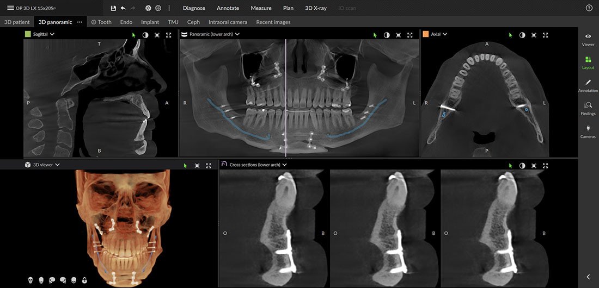Open the hamburger main menu
Screen dimensions: 599x288
point(10,8)
